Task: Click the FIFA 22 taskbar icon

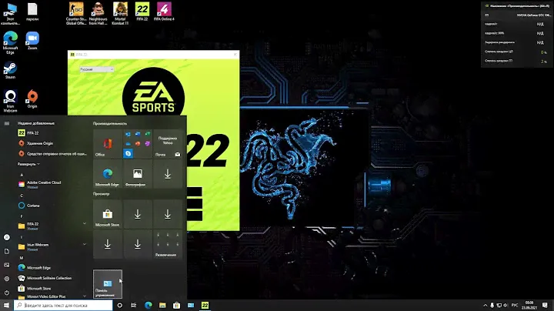Action: pos(205,306)
